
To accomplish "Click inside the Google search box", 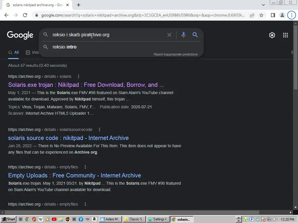I will pos(108,35).
